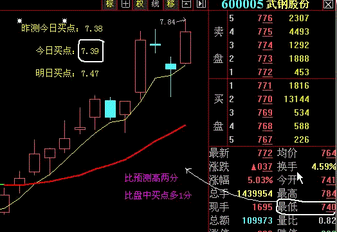The height and width of the screenshot is (232, 337).
Task: Click the 今开 label
Action: [287, 181]
